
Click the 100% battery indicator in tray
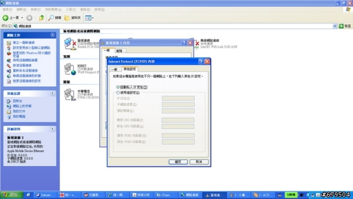[291, 195]
